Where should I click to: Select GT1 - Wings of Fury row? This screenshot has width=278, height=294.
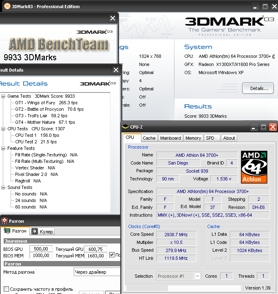[46, 103]
